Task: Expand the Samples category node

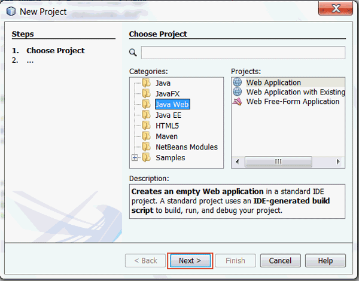Action: (x=135, y=158)
